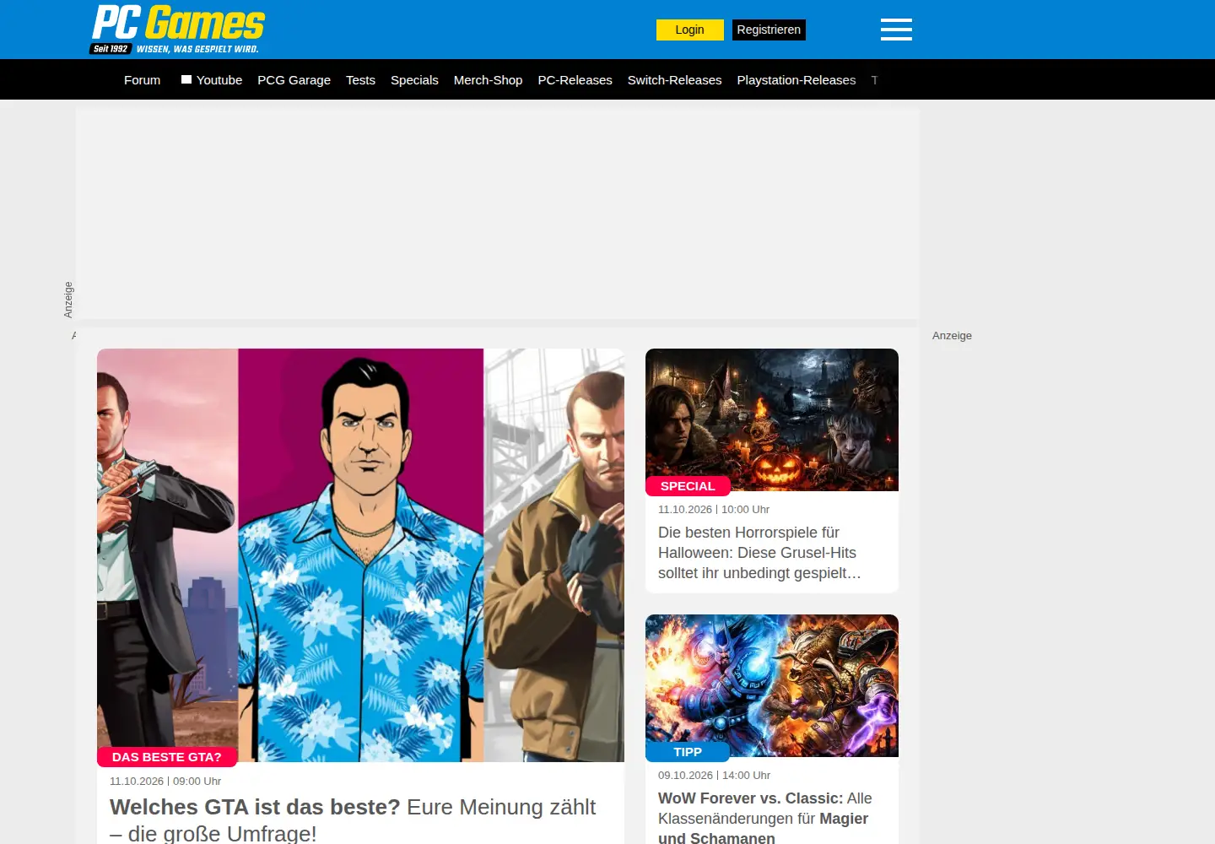This screenshot has height=844, width=1215.
Task: Click the DAS BESTE GTA? tag
Action: pos(167,757)
